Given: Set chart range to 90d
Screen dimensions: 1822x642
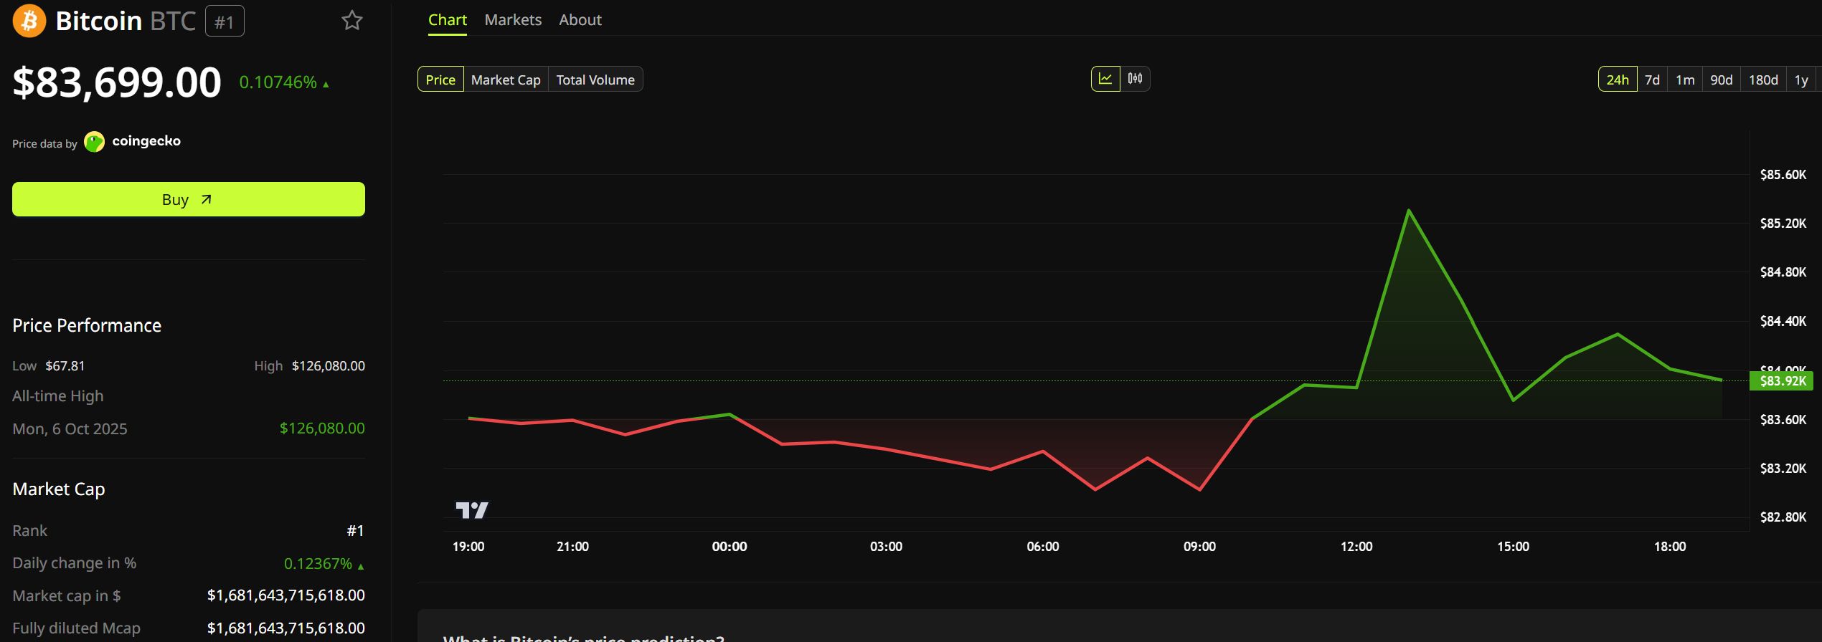Looking at the screenshot, I should pos(1722,80).
